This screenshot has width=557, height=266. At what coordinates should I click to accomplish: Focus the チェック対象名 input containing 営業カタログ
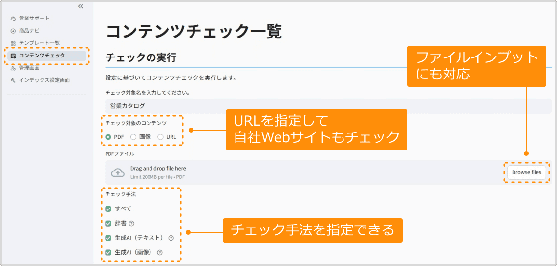coord(329,106)
